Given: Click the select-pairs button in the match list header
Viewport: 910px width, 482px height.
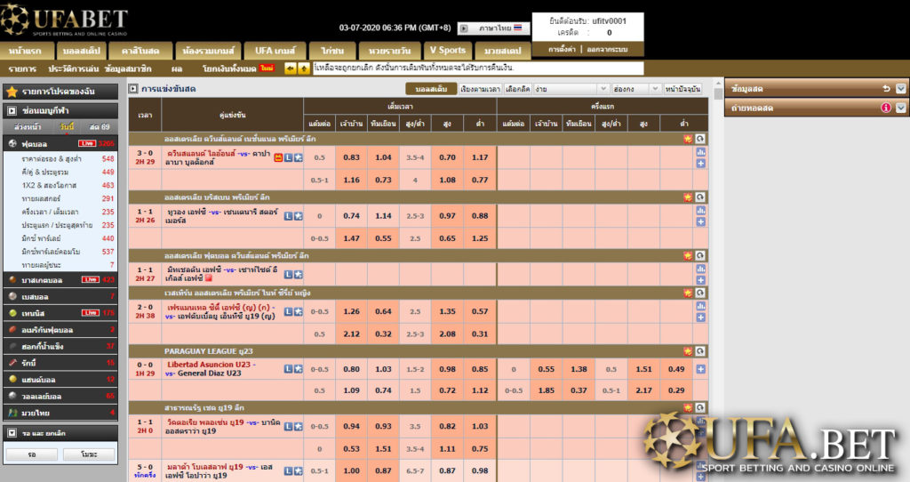Looking at the screenshot, I should point(518,89).
